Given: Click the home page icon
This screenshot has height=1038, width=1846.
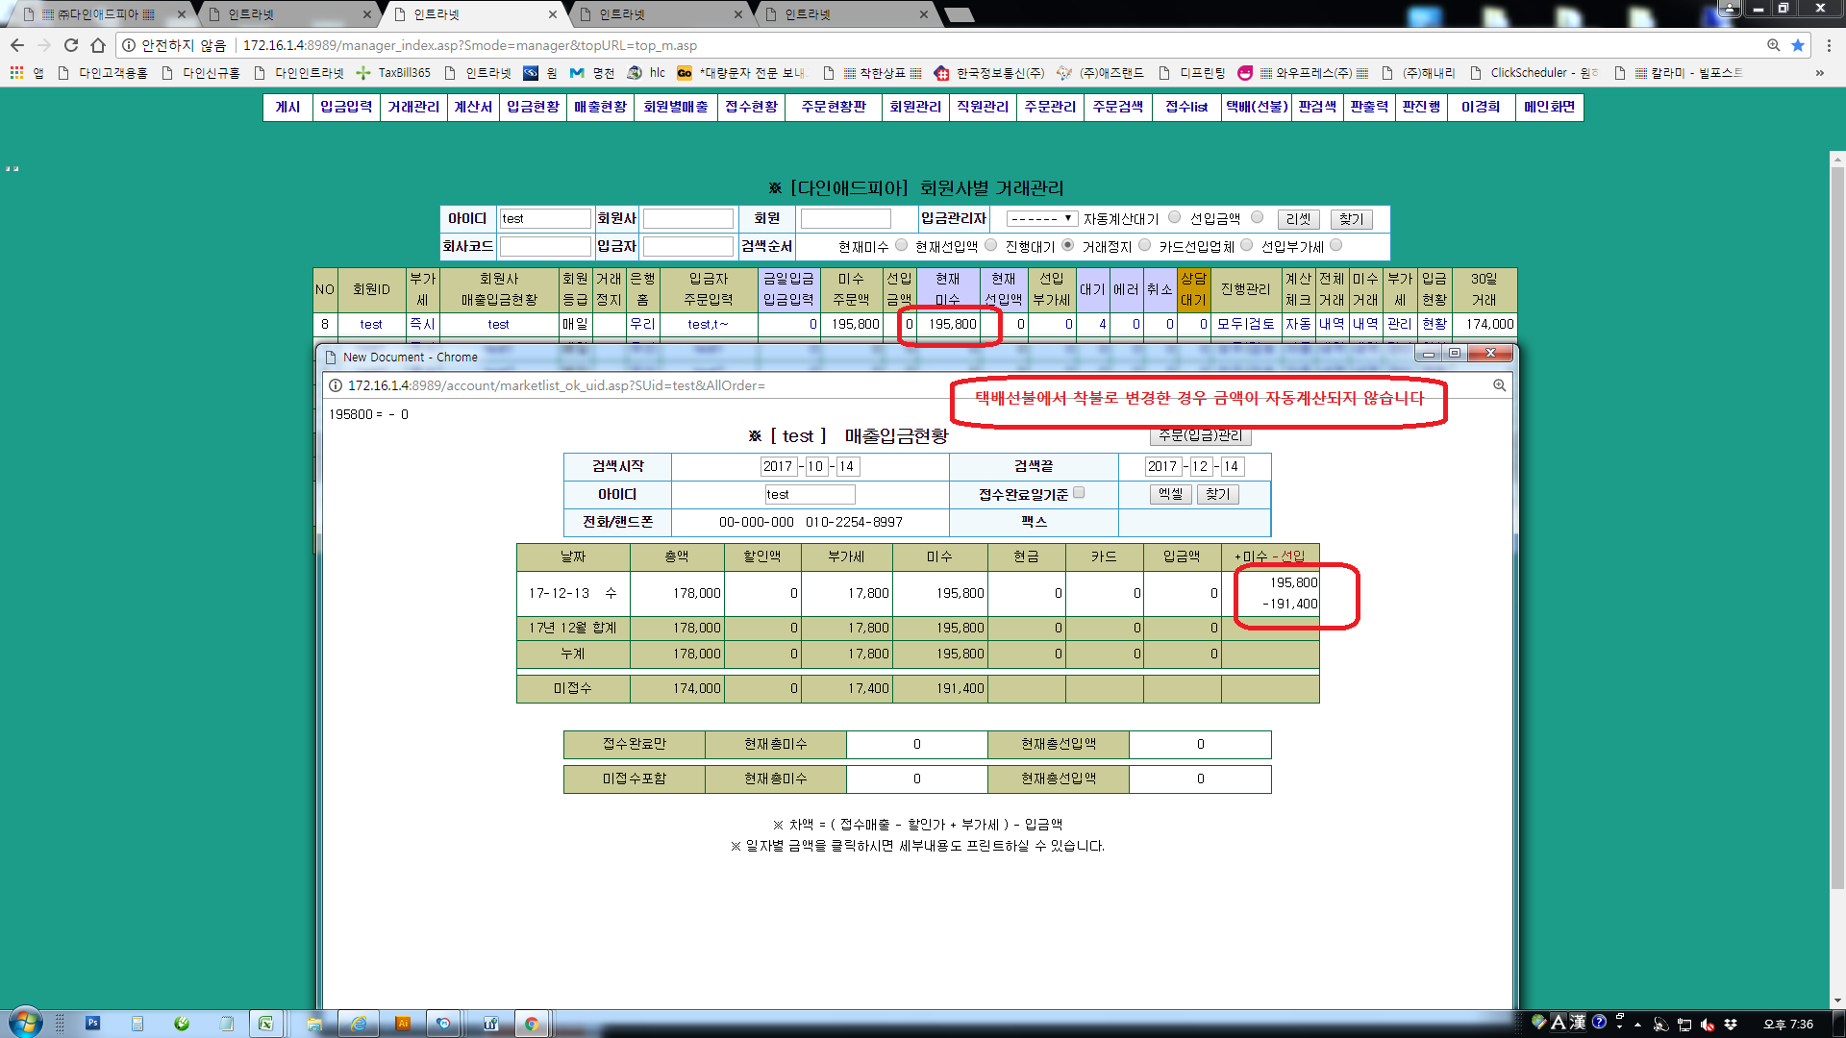Looking at the screenshot, I should [98, 45].
